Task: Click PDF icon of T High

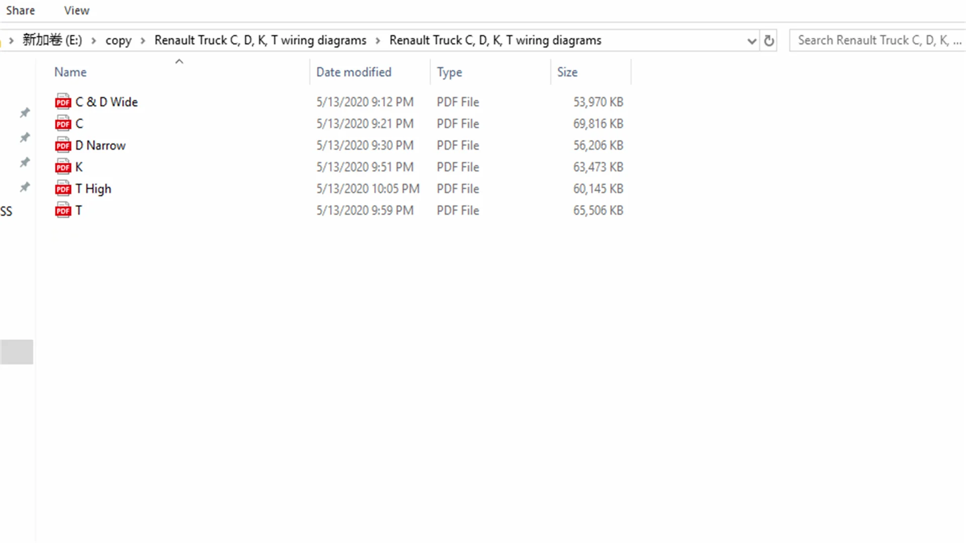Action: coord(63,189)
